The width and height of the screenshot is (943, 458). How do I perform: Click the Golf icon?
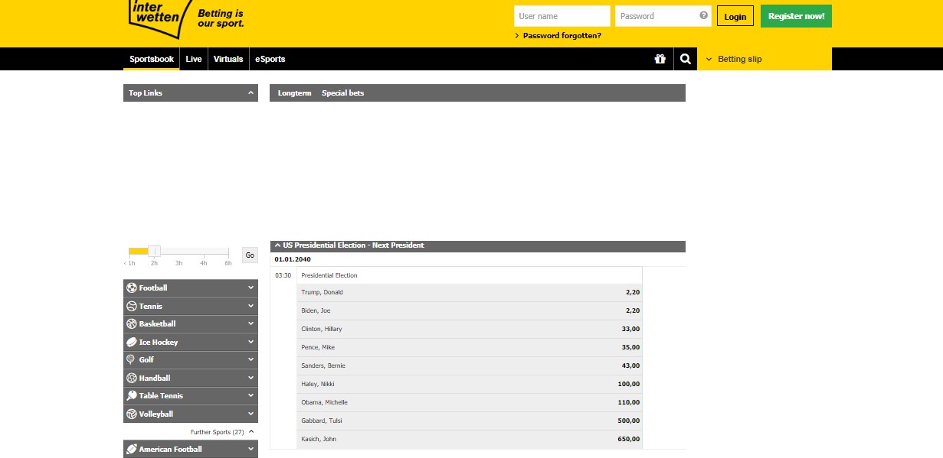tap(132, 359)
